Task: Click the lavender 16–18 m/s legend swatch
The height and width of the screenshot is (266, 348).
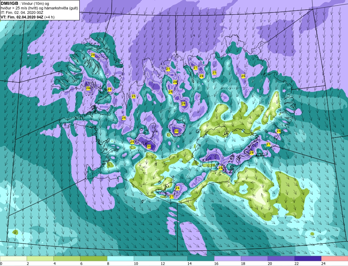Action: 228,259
